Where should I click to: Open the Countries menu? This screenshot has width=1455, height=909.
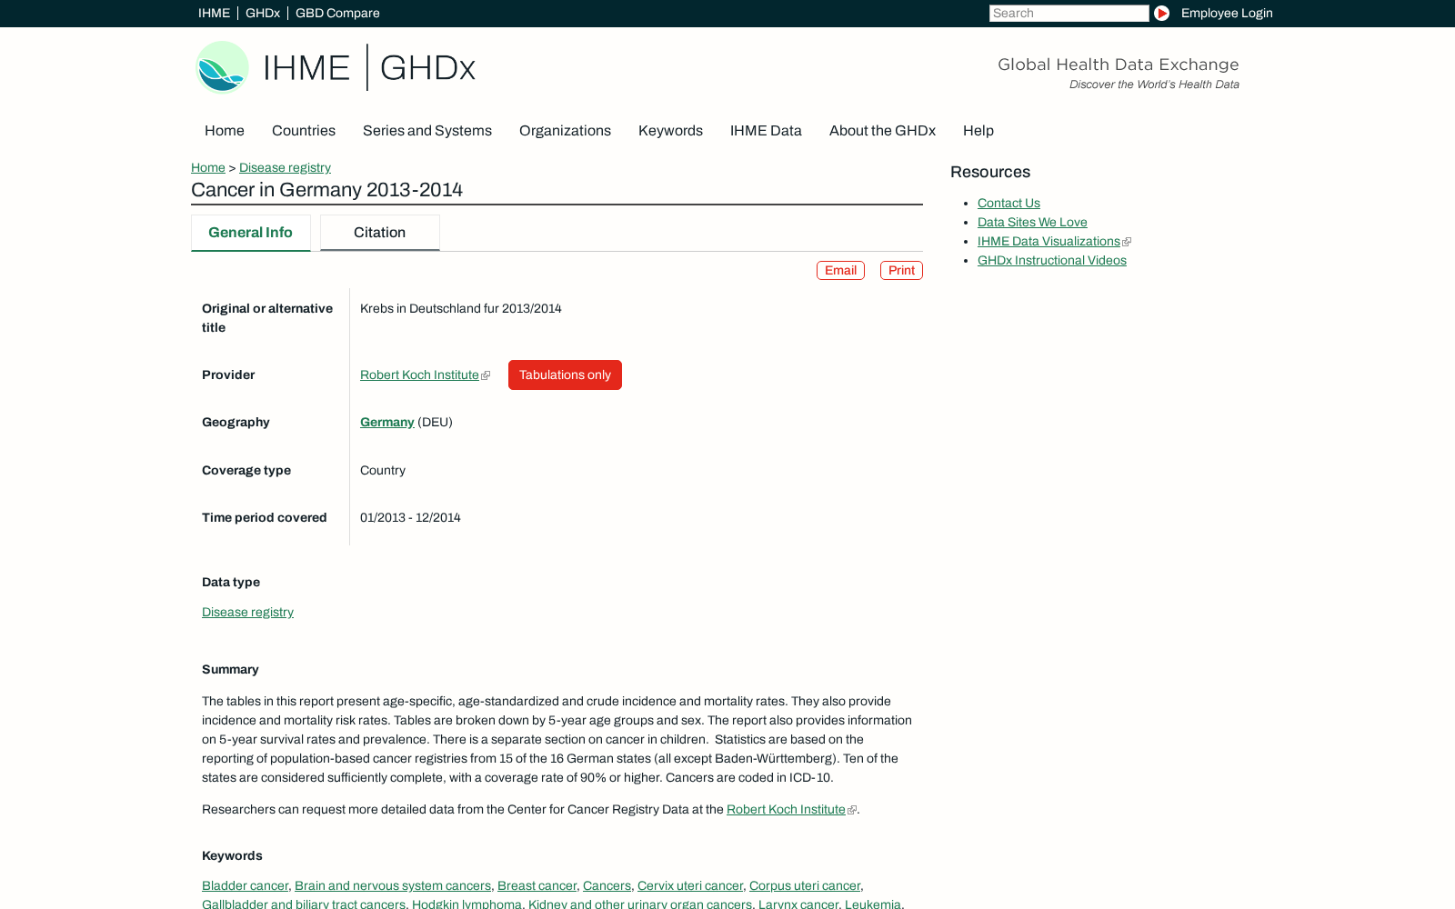click(x=304, y=131)
